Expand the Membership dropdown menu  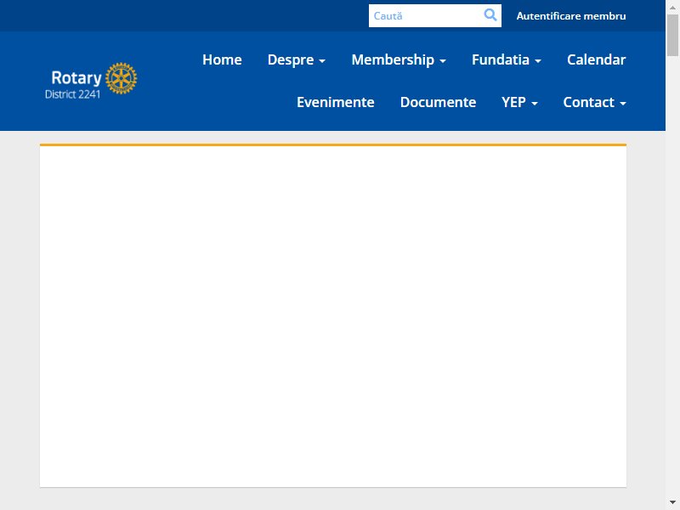point(399,59)
